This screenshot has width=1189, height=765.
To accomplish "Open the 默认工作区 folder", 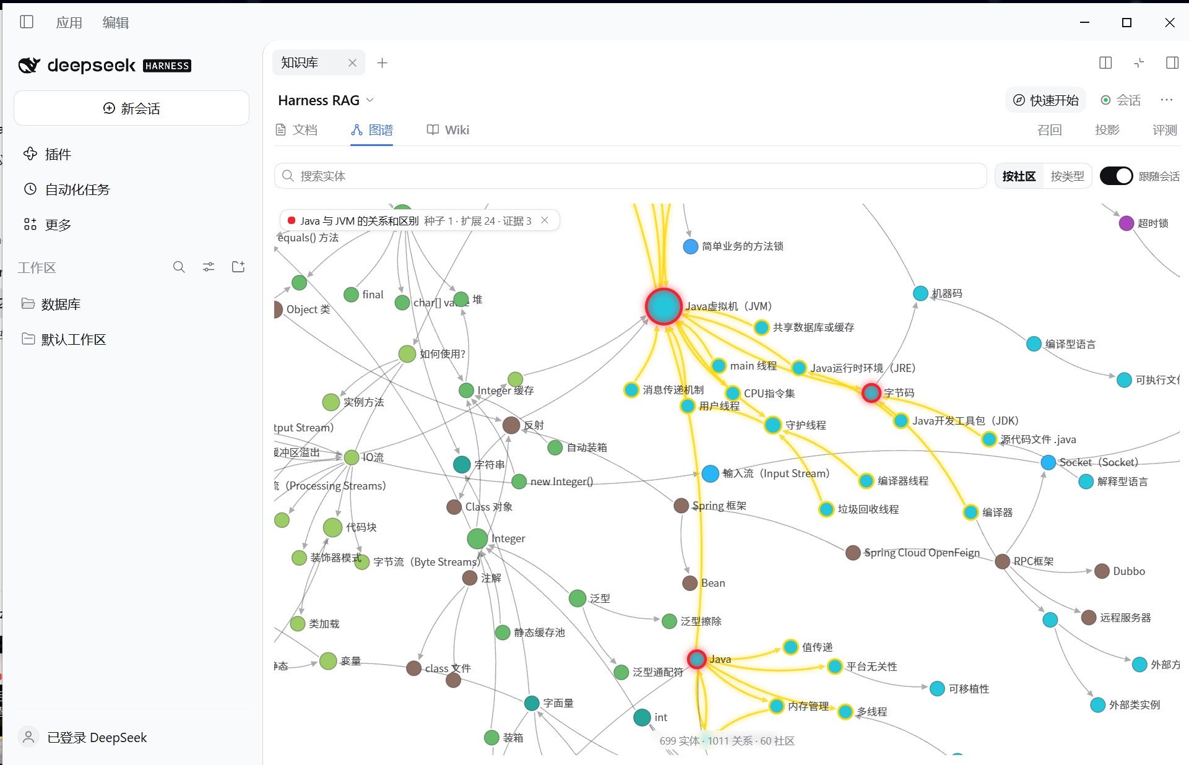I will click(64, 339).
